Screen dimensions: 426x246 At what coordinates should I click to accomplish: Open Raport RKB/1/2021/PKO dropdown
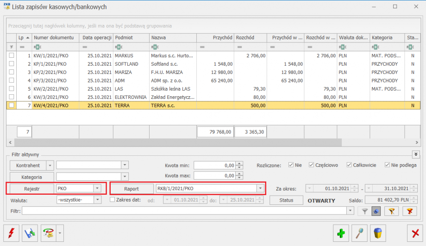[x=260, y=188]
